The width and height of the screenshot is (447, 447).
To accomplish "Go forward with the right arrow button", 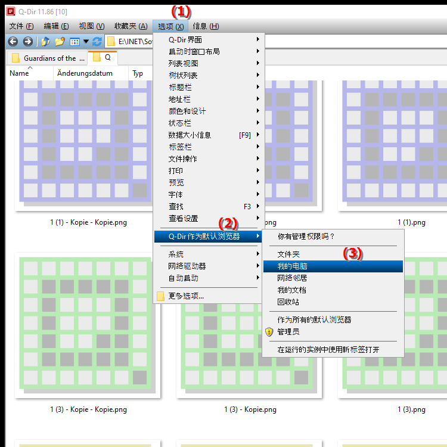I will coord(27,42).
